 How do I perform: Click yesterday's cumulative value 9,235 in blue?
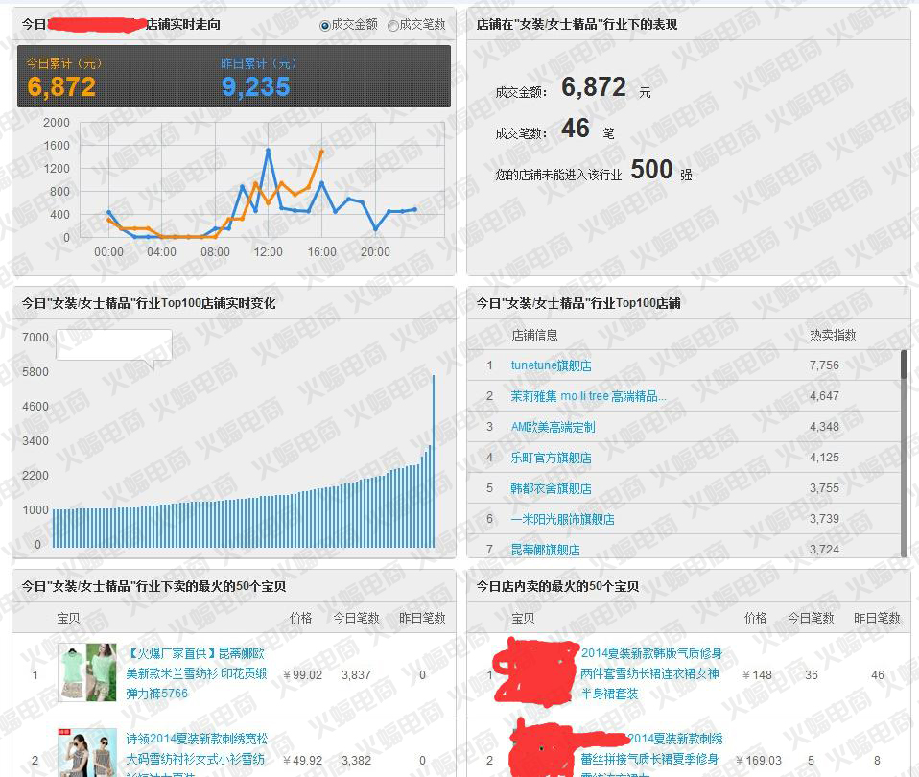255,87
